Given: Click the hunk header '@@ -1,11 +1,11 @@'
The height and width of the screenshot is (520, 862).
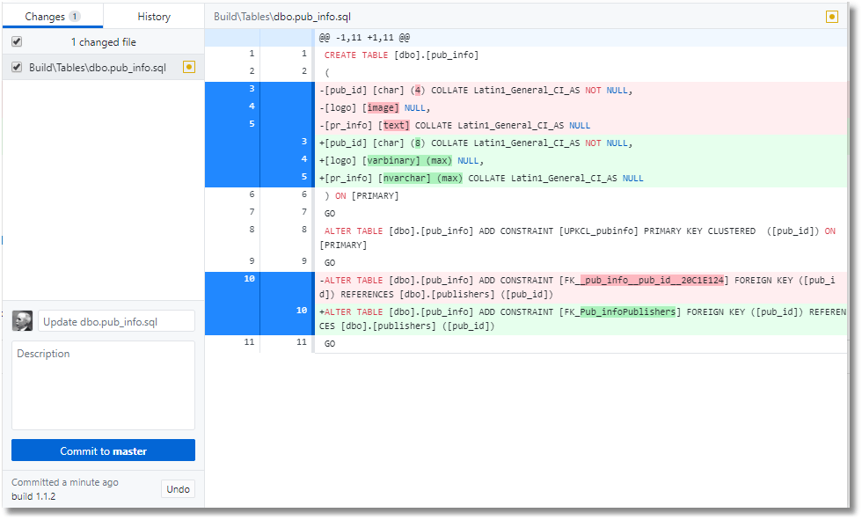Looking at the screenshot, I should [x=364, y=38].
